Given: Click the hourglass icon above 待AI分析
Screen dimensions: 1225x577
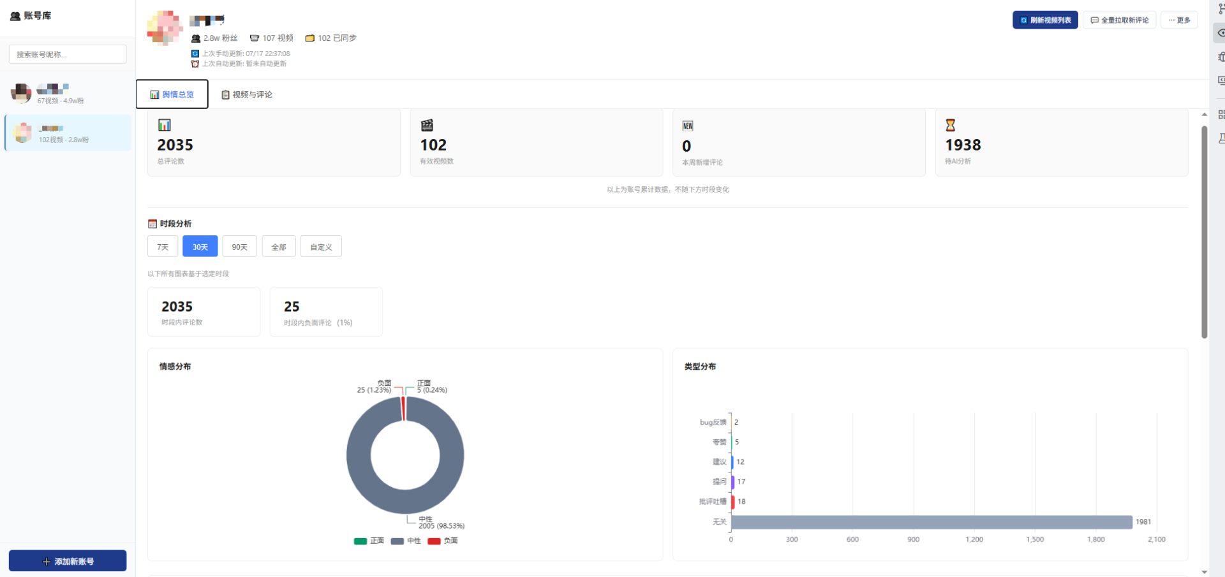Looking at the screenshot, I should 951,125.
